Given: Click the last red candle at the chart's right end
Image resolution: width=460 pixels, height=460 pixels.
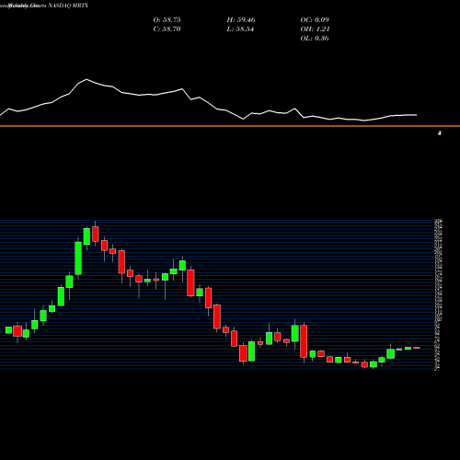Looking at the screenshot, I should 417,348.
